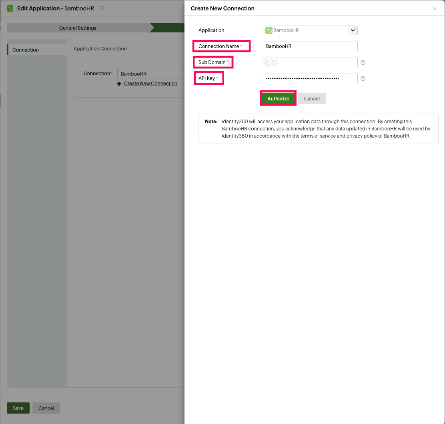Click the masked API Key field
Viewport: 445px width, 424px height.
pos(309,78)
